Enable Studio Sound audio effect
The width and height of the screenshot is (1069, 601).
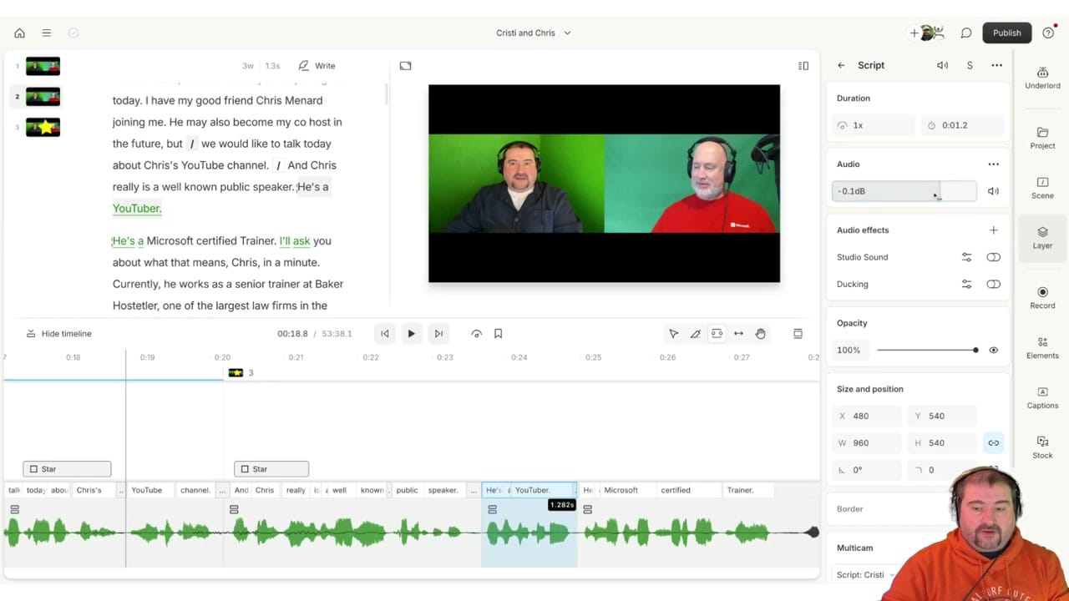[x=993, y=257]
